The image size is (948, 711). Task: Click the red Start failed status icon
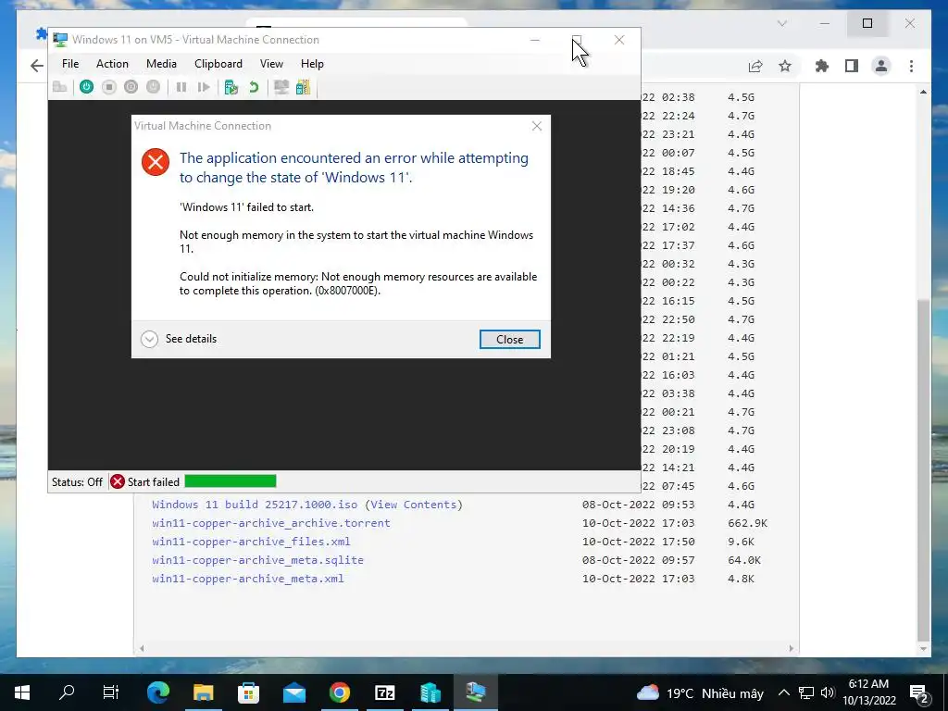pos(118,481)
